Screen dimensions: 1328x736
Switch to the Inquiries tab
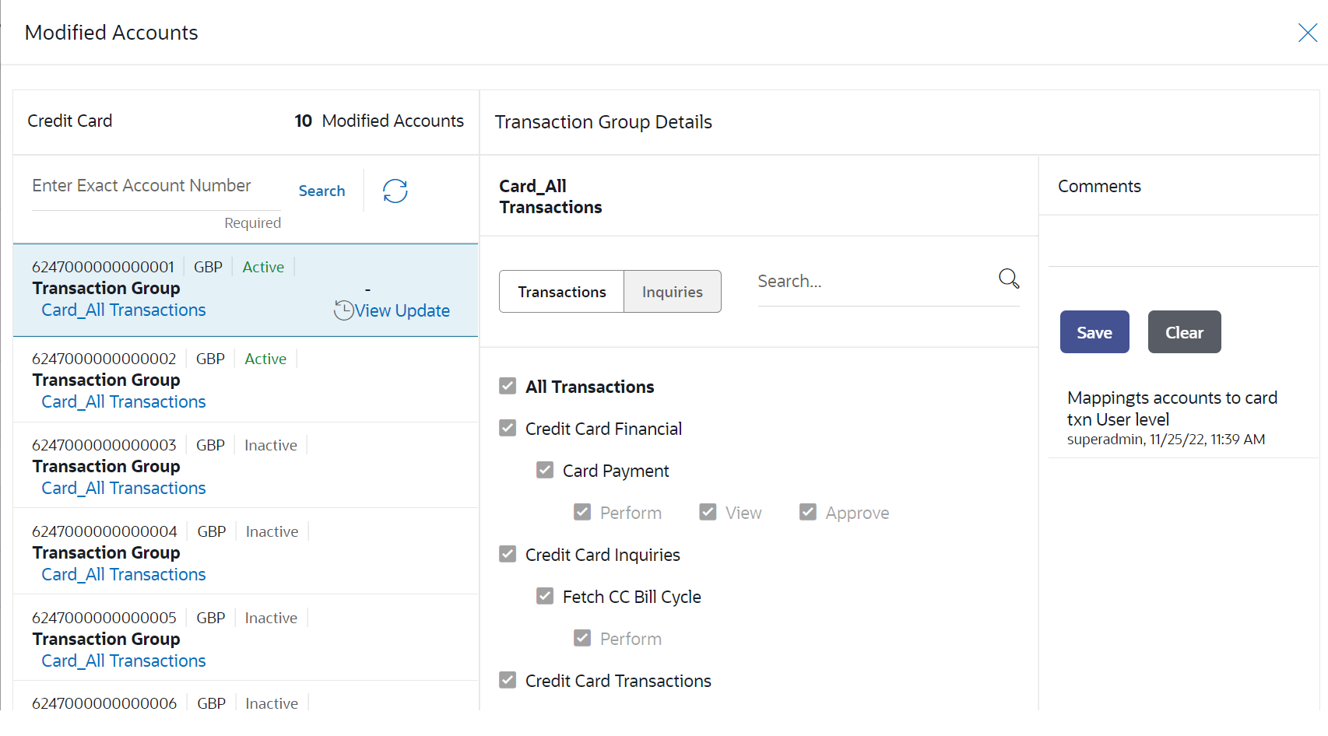[672, 292]
